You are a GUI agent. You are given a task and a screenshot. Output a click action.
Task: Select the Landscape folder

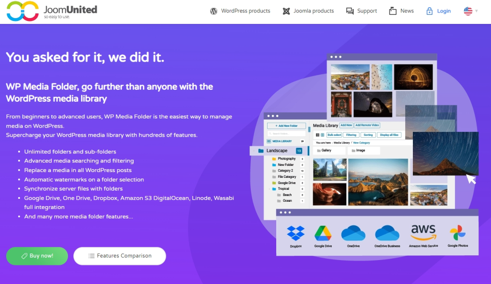pyautogui.click(x=279, y=151)
